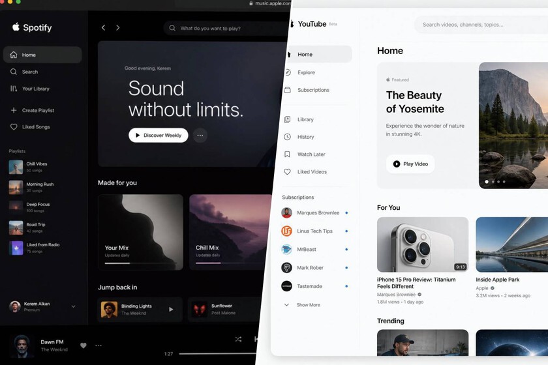Viewport: 548px width, 365px height.
Task: Click the History clock icon
Action: 287,137
